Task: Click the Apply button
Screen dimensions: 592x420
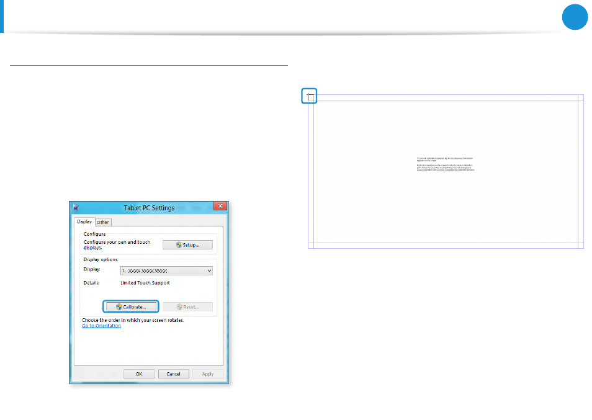Action: click(x=207, y=373)
